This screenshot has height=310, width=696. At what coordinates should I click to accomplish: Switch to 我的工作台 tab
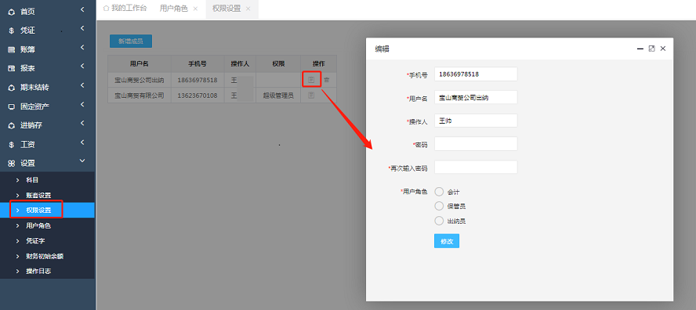point(125,9)
